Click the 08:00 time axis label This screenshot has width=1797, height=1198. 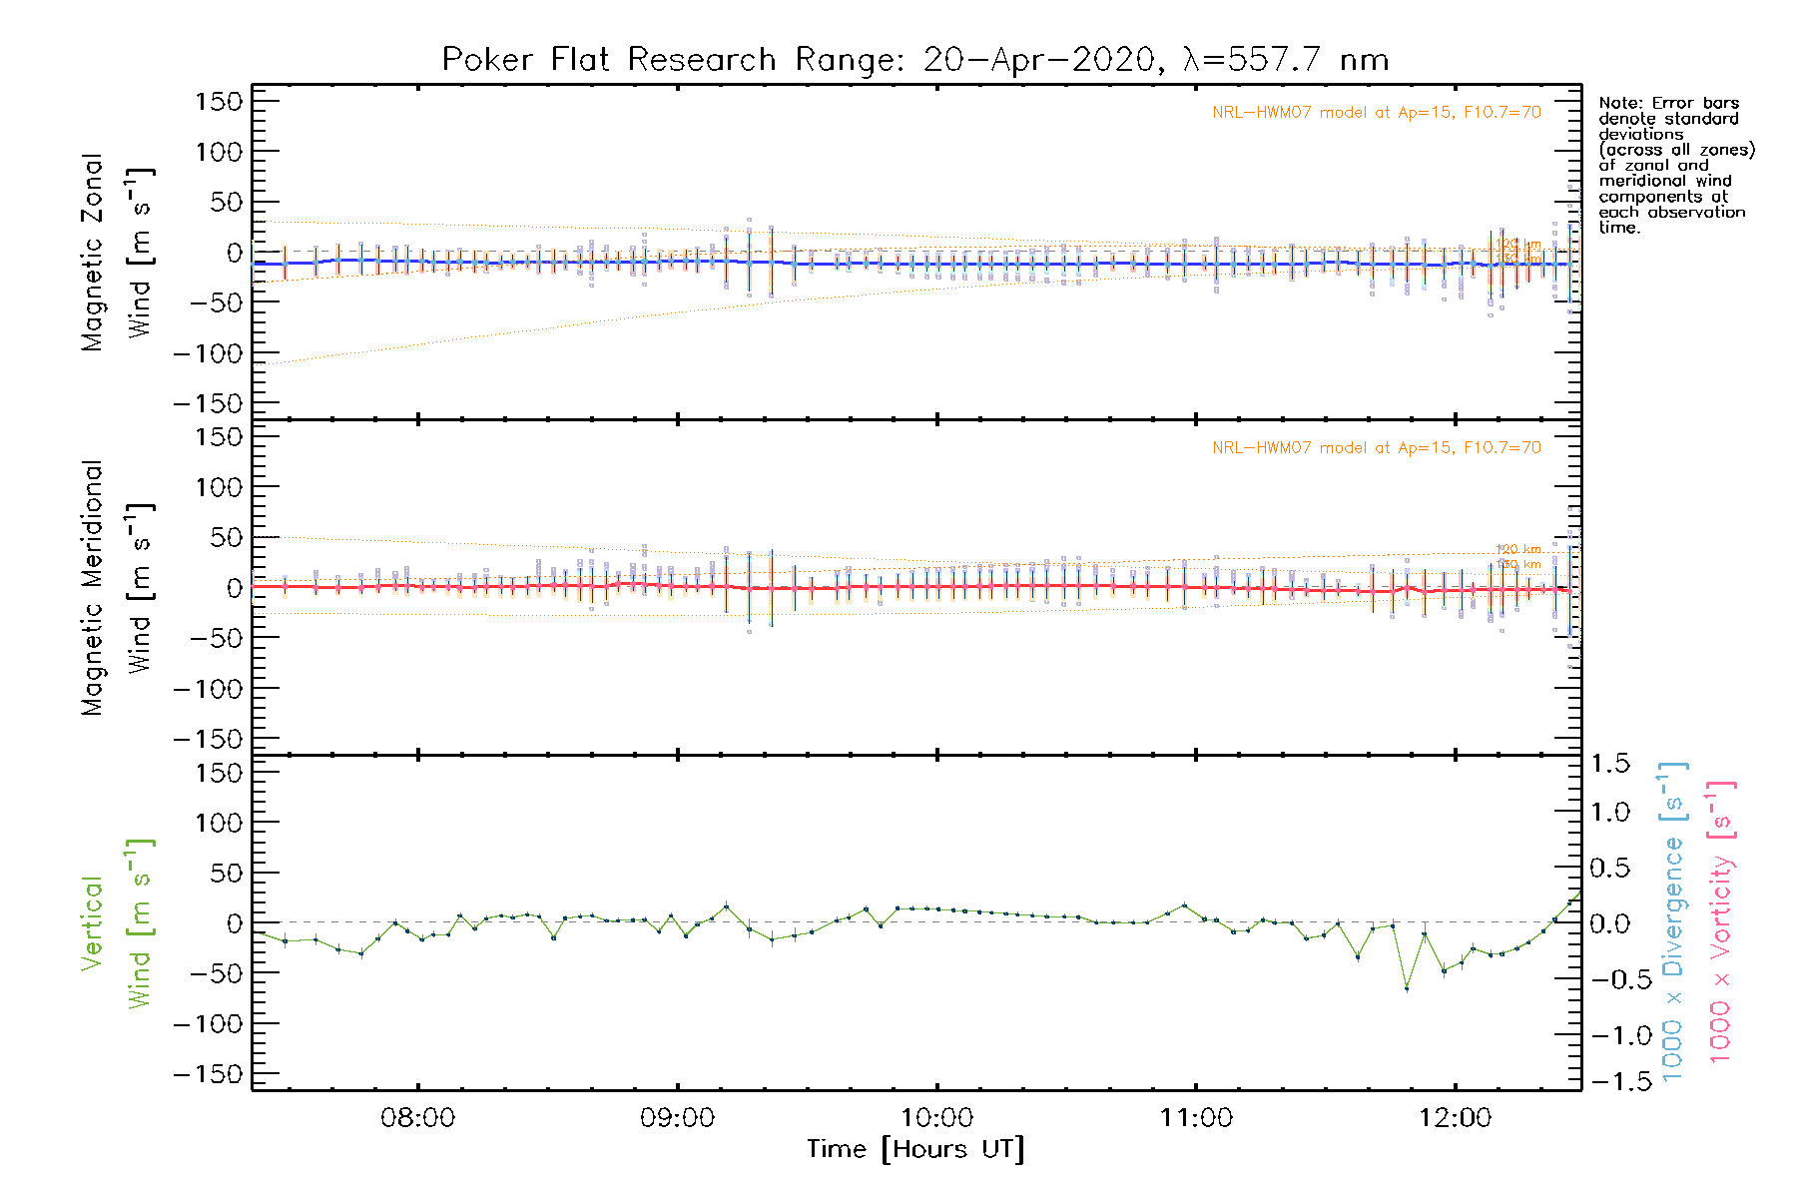pos(417,1118)
